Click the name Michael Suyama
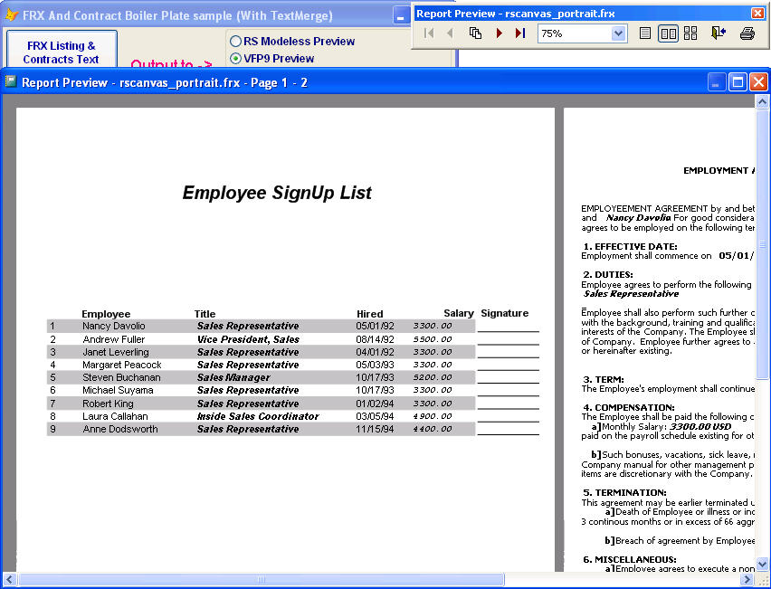 (118, 390)
